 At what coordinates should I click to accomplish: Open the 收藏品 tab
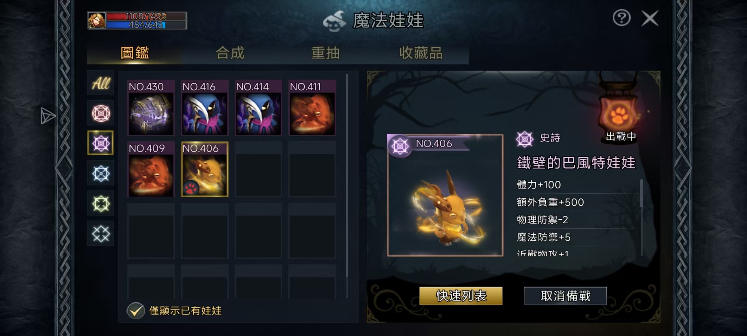click(x=421, y=53)
